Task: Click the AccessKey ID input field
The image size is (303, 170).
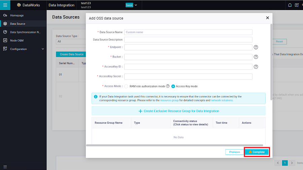Action: (x=188, y=67)
